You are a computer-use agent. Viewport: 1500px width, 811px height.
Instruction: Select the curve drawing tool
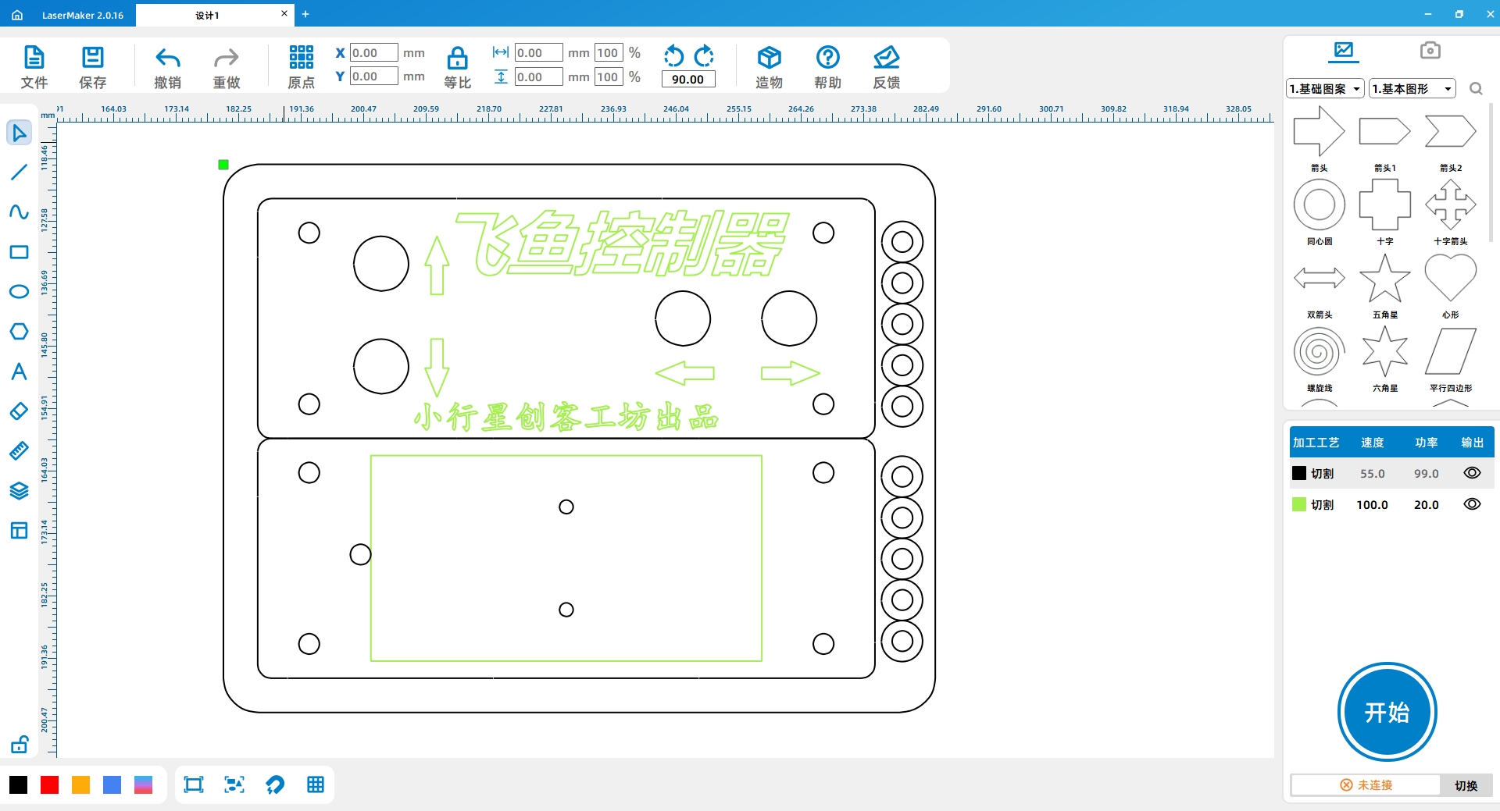click(19, 212)
